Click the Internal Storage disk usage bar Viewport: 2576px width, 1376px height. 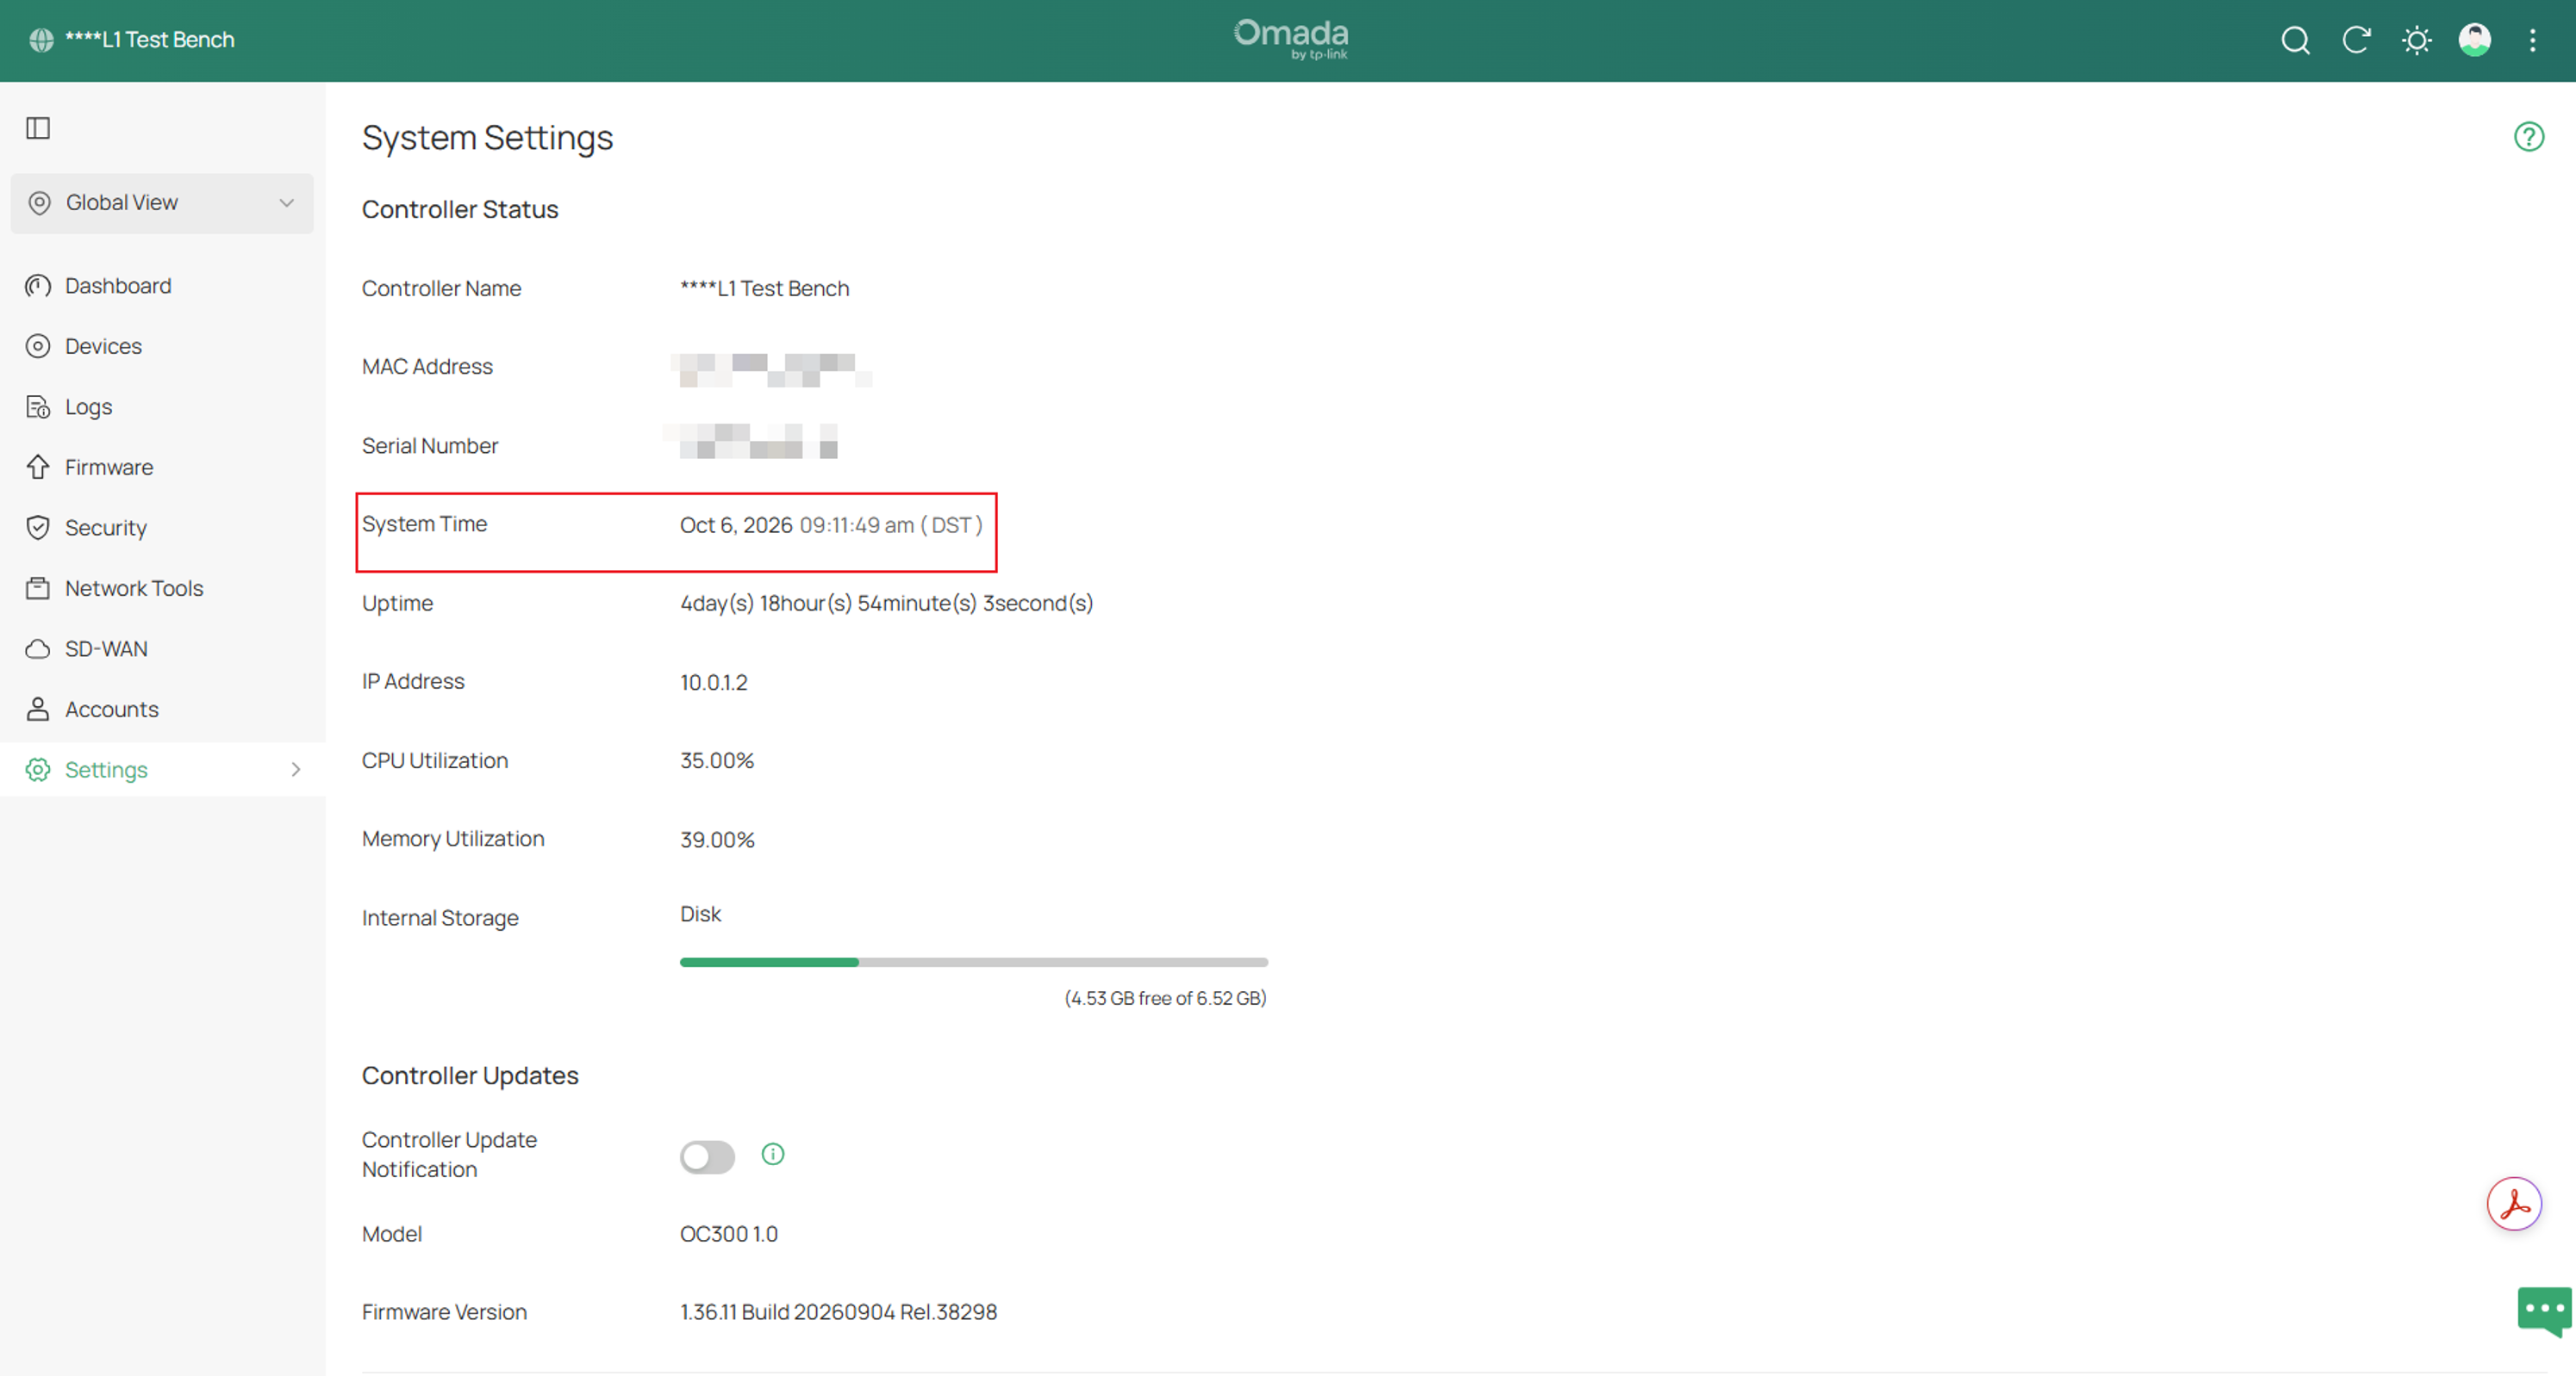click(973, 963)
